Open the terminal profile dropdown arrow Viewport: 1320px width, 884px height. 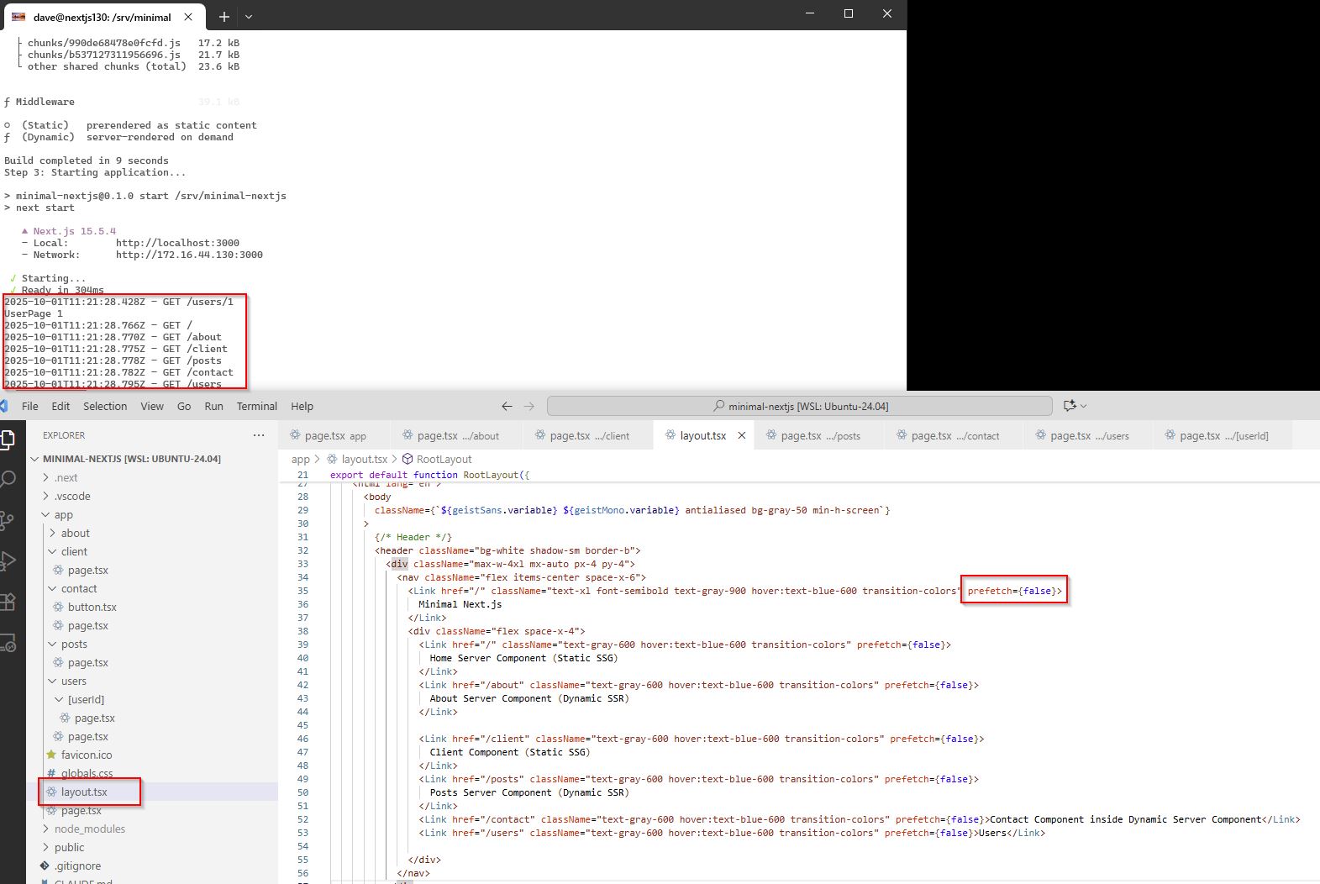click(x=249, y=16)
